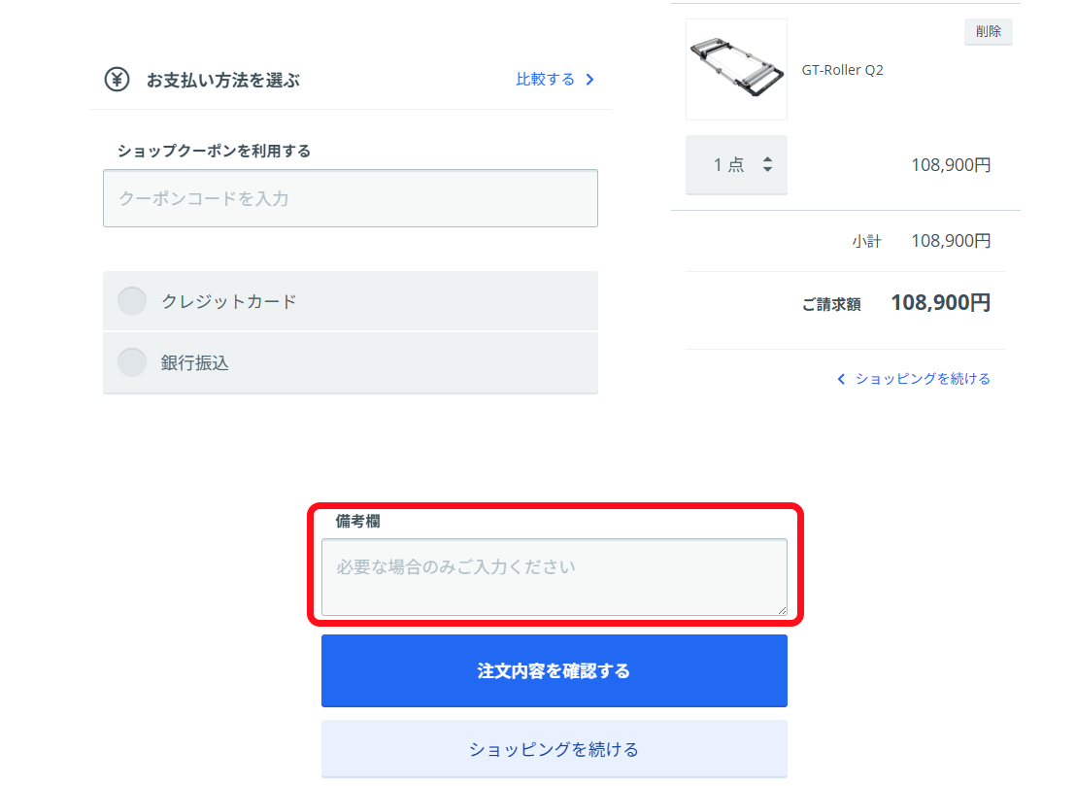
Task: Click the yen payment method icon
Action: (117, 80)
